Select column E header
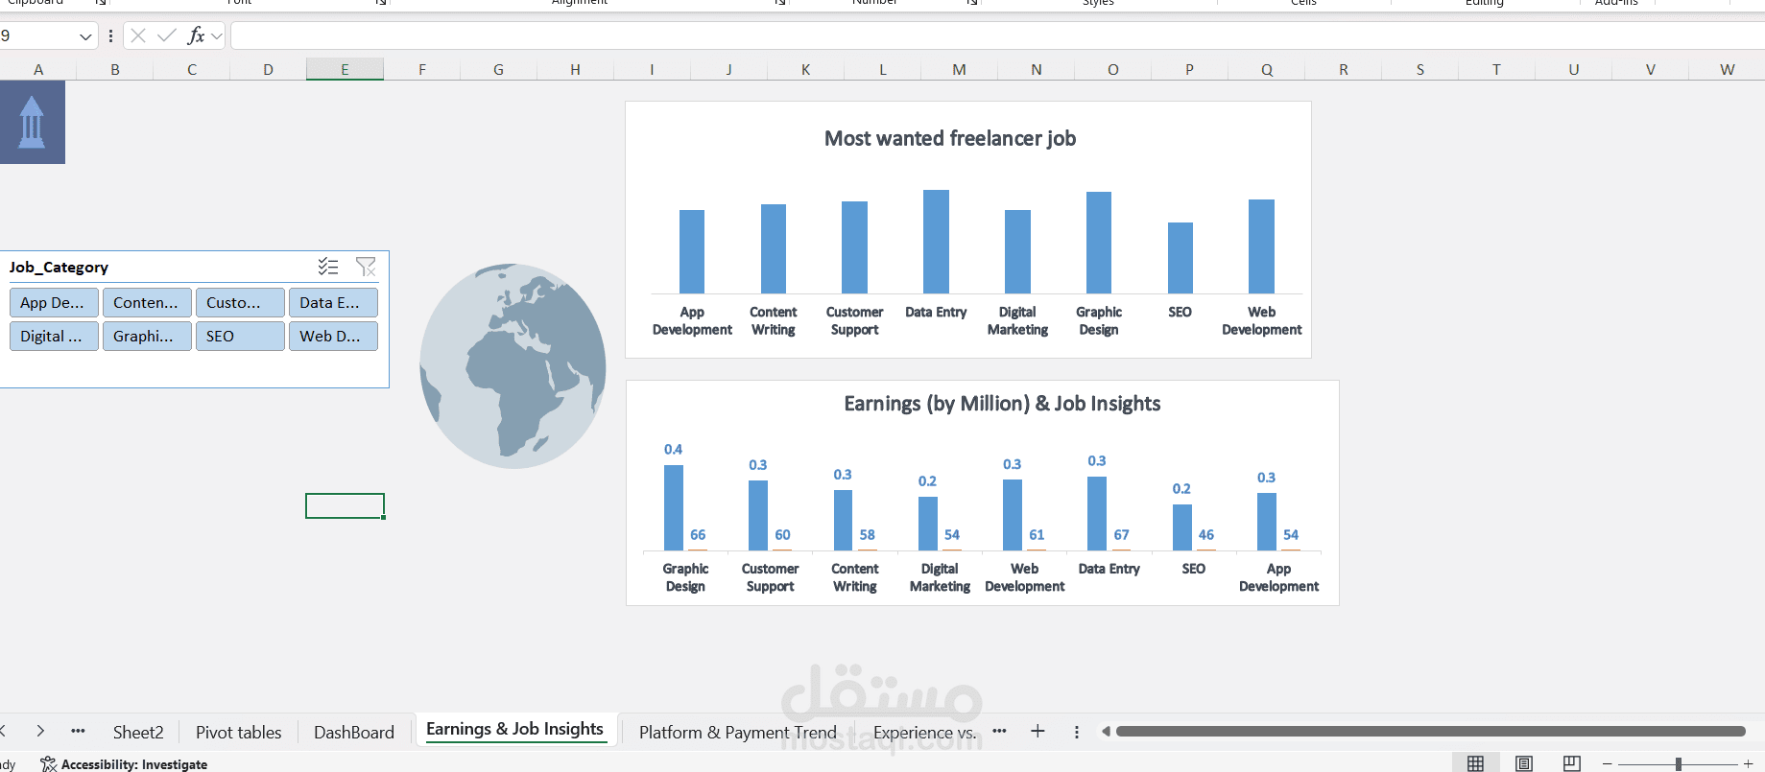Screen dimensions: 1765x772 click(x=345, y=69)
